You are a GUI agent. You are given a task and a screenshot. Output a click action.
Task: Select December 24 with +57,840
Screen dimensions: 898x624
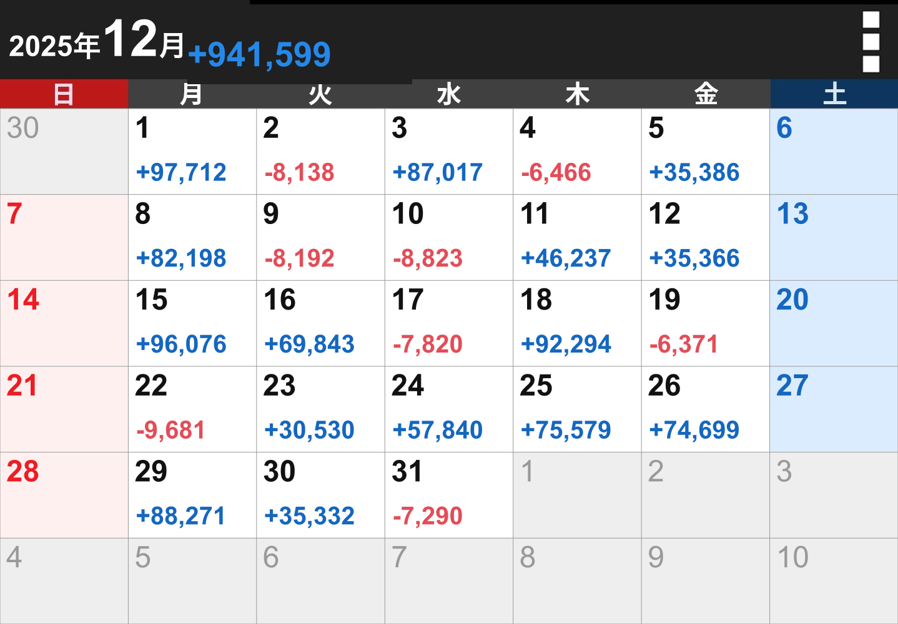(449, 409)
